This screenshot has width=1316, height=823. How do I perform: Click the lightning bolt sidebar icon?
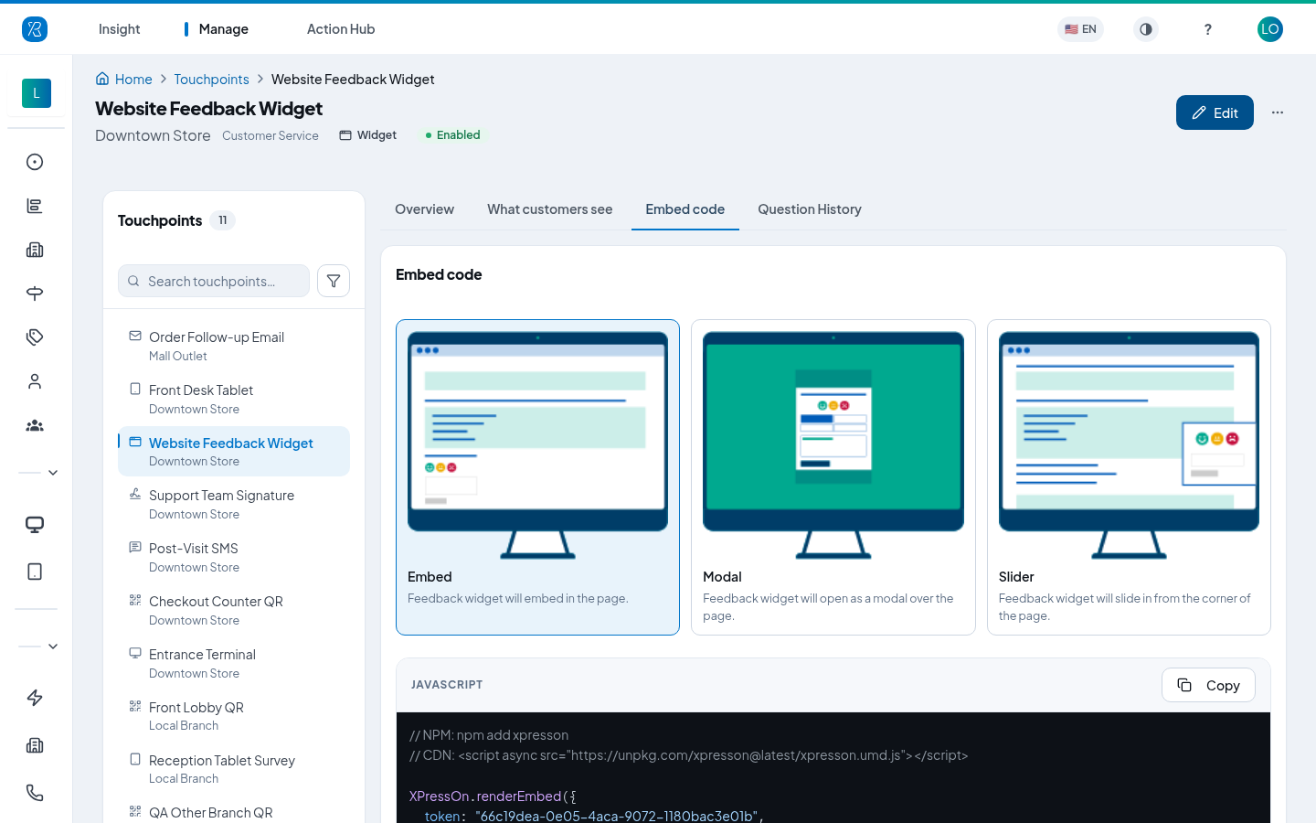pyautogui.click(x=35, y=698)
